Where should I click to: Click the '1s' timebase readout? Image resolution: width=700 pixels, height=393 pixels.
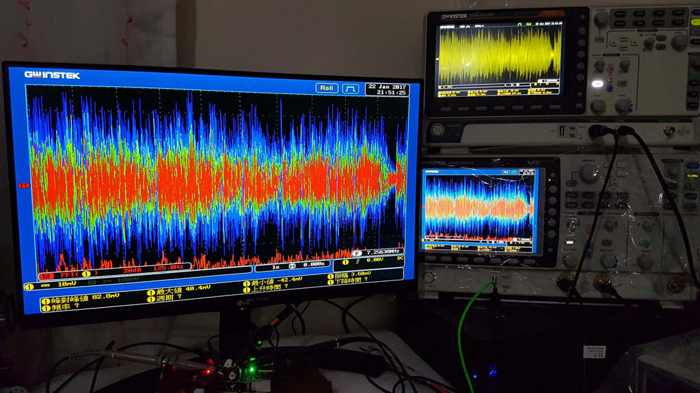pos(275,267)
